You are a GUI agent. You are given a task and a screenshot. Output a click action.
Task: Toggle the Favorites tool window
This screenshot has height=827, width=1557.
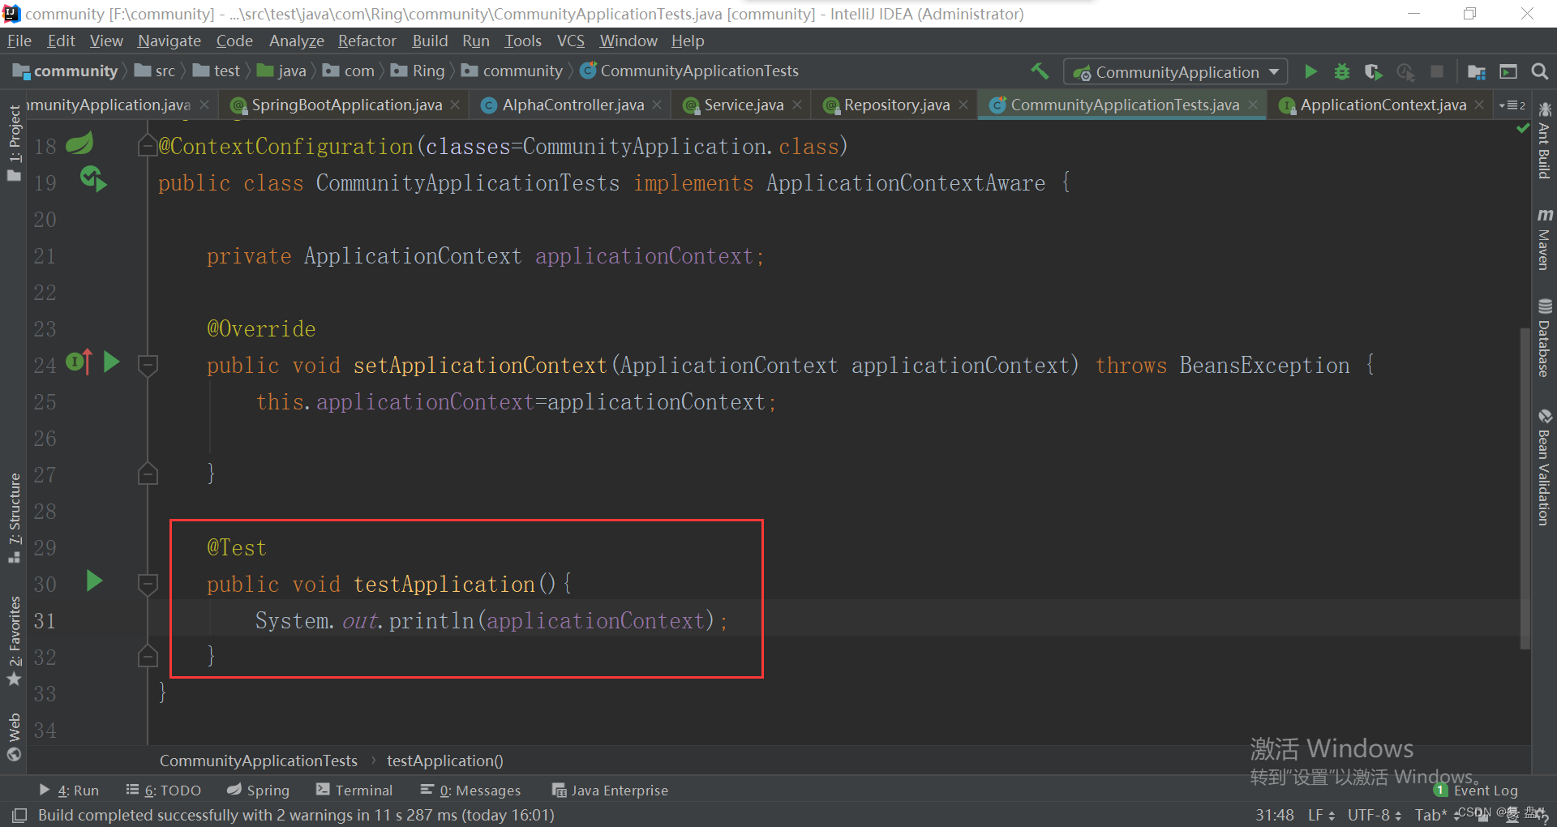[14, 641]
